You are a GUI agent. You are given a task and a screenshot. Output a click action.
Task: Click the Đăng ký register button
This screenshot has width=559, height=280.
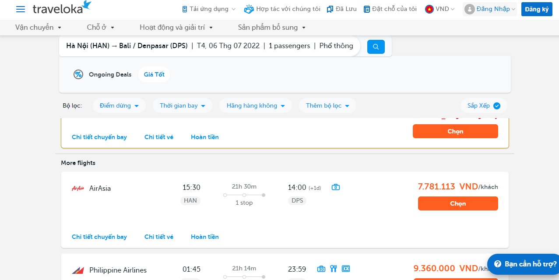point(536,9)
